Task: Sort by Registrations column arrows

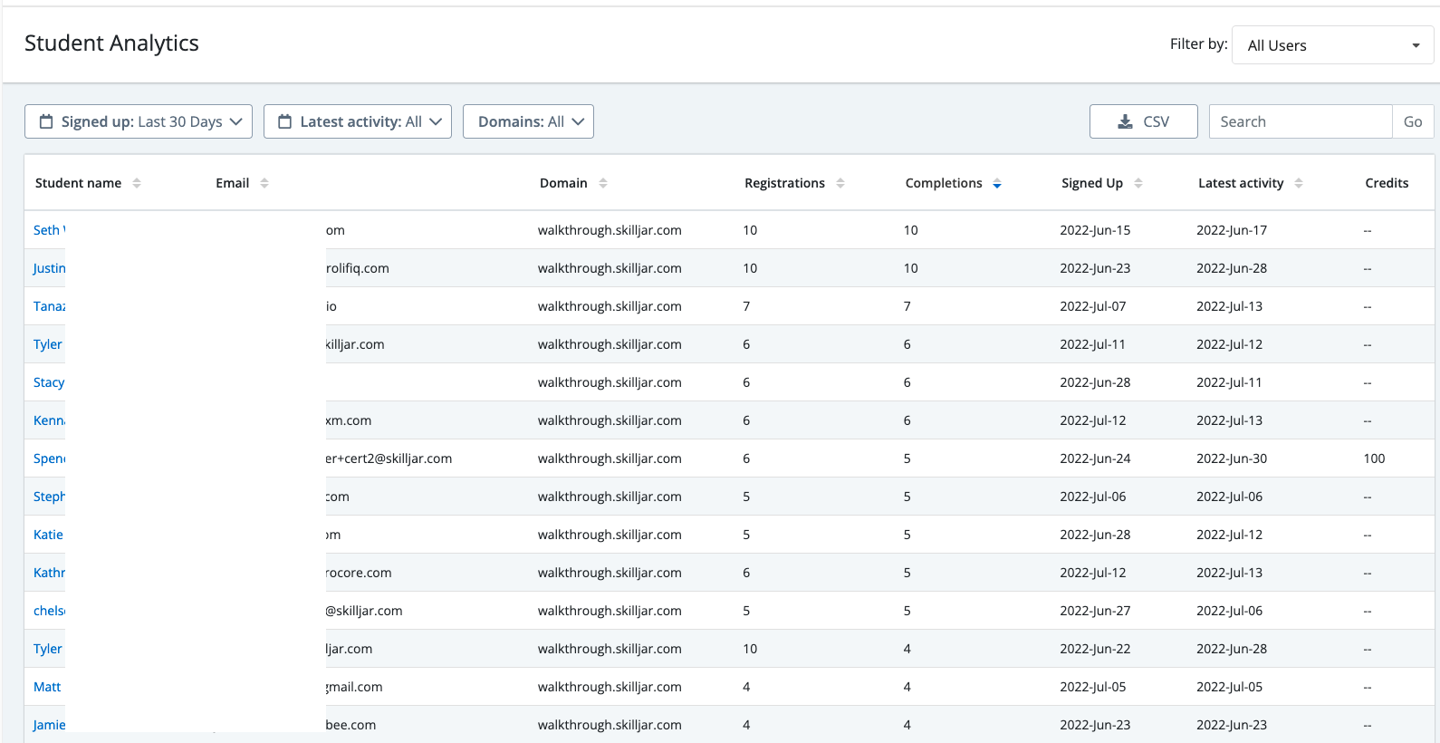Action: pyautogui.click(x=840, y=183)
